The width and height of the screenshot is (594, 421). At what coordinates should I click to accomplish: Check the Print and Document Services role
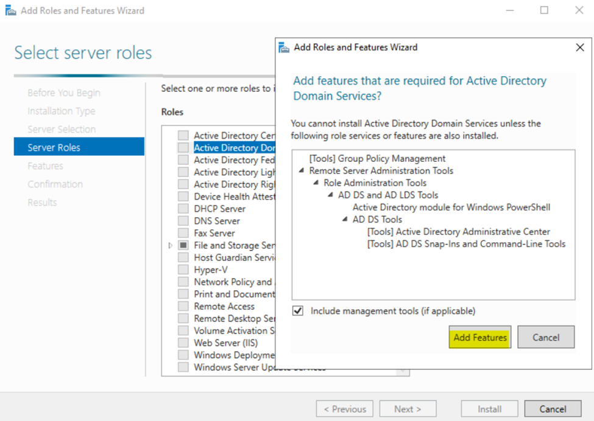pos(183,294)
